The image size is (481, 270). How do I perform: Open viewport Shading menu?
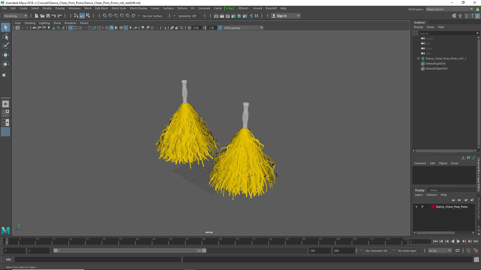30,23
